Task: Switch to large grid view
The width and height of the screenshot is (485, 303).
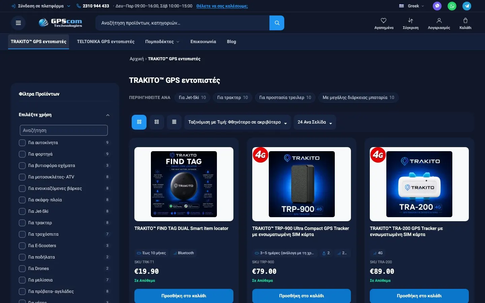Action: pyautogui.click(x=139, y=122)
